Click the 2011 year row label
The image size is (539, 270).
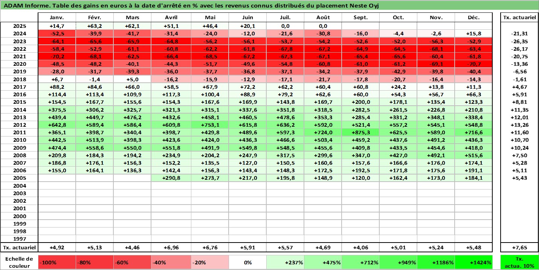[x=19, y=132]
